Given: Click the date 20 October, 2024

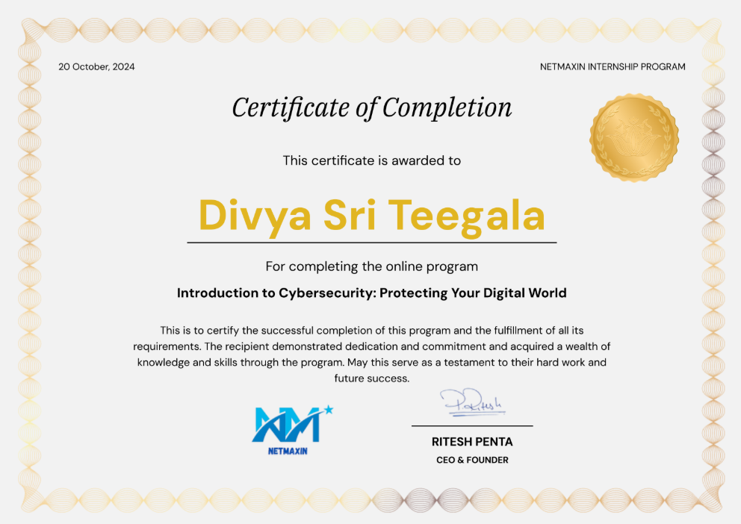Looking at the screenshot, I should pyautogui.click(x=96, y=66).
